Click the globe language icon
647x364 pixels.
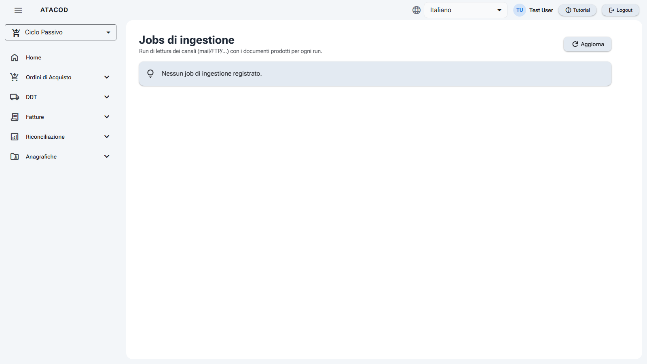tap(417, 10)
